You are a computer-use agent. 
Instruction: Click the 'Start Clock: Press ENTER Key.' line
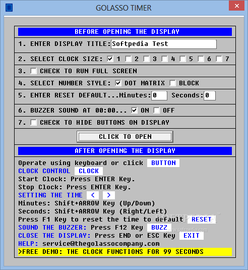click(x=77, y=179)
